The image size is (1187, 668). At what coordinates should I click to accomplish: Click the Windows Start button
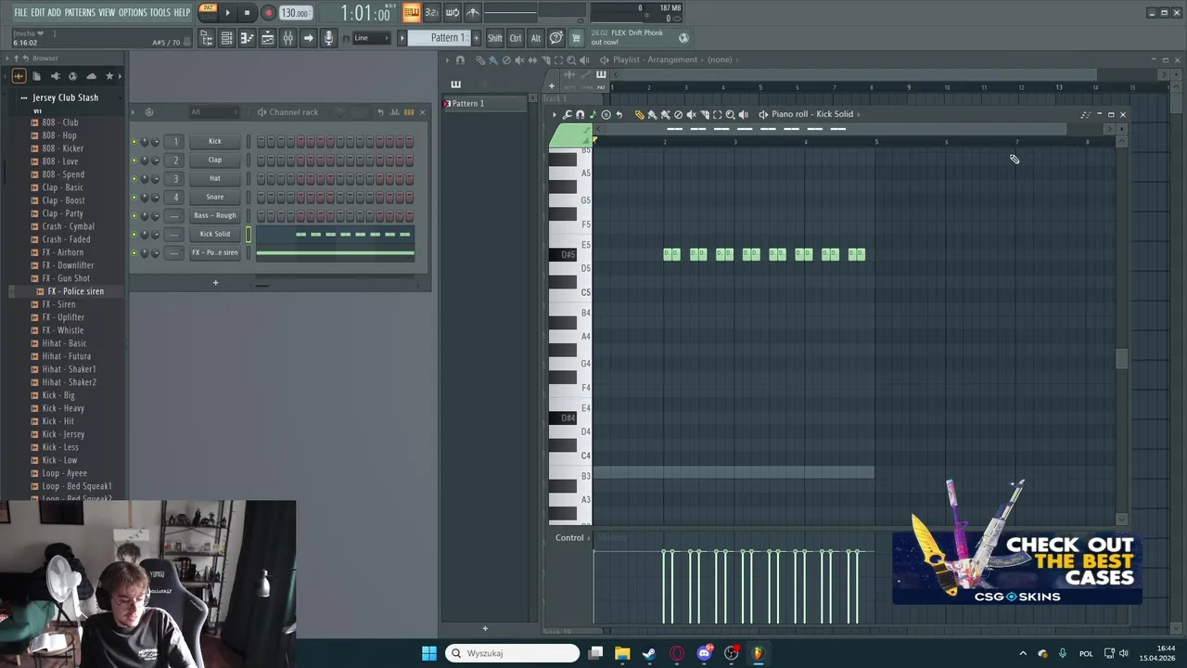tap(429, 653)
